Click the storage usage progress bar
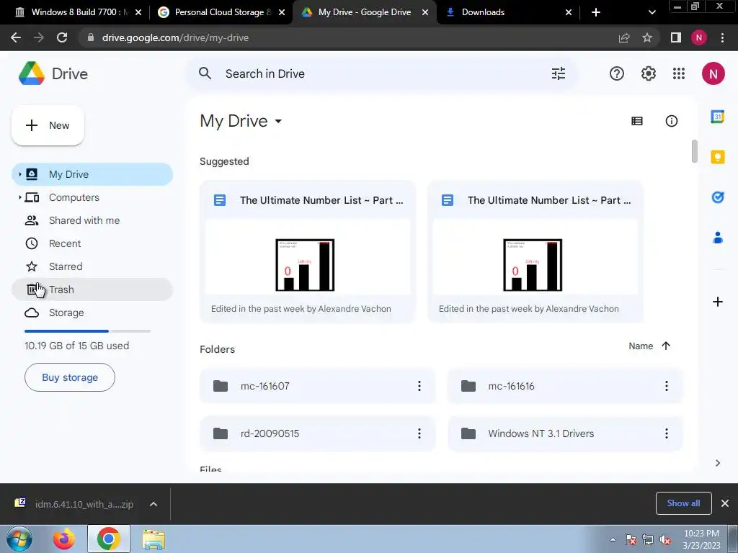Screen dimensions: 738x553 pos(87,331)
